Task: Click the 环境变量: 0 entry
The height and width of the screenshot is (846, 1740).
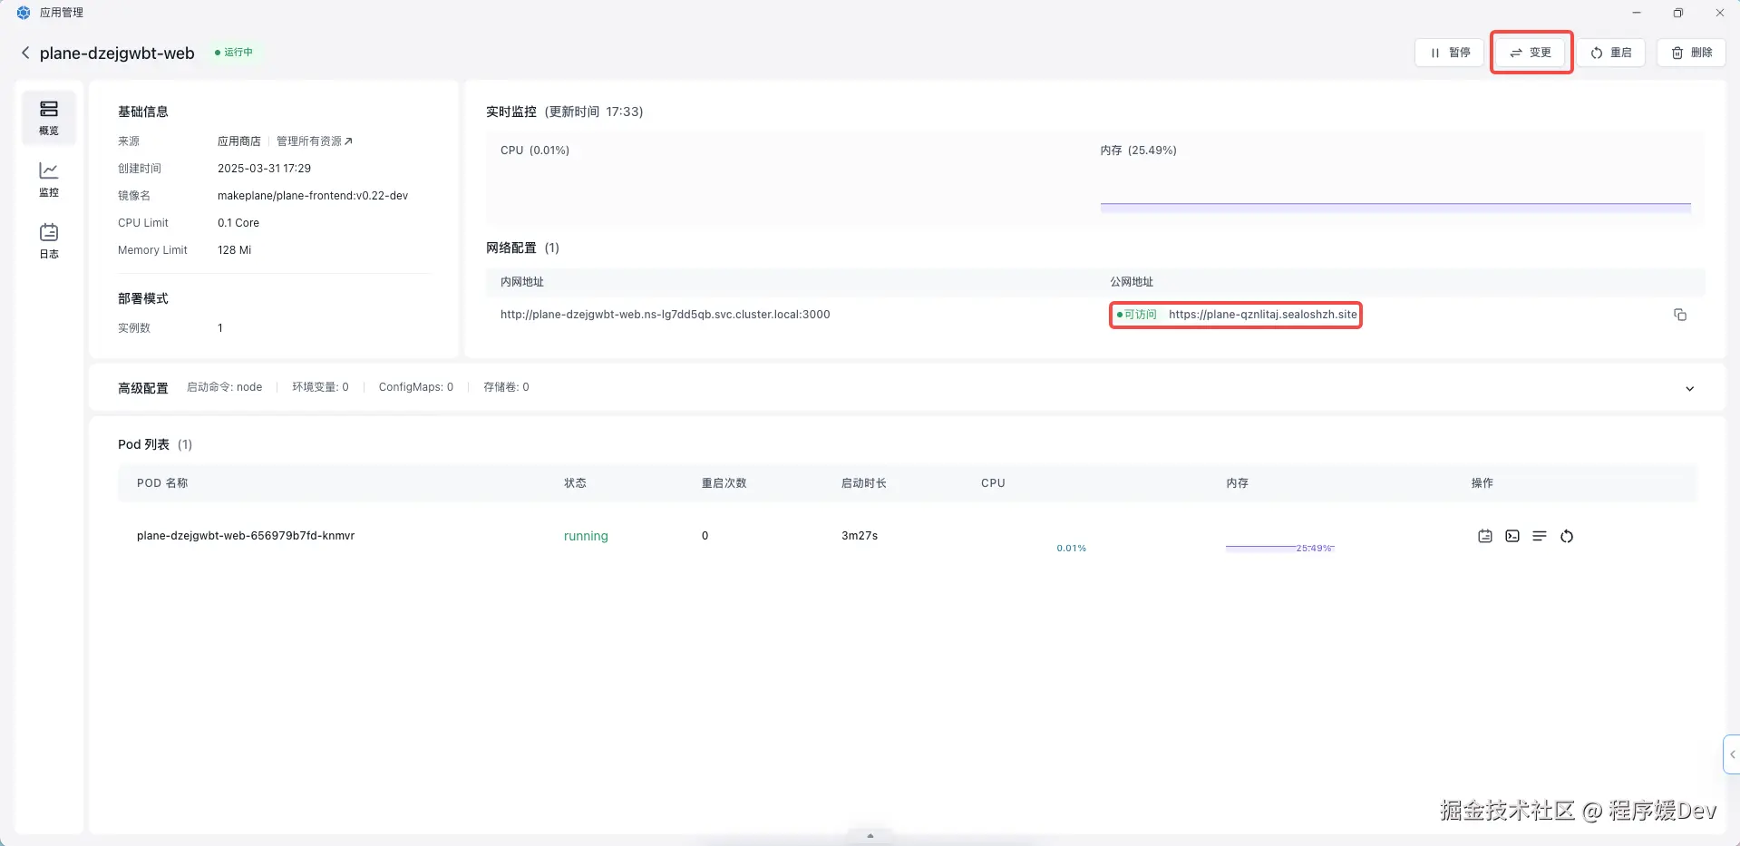Action: (320, 387)
